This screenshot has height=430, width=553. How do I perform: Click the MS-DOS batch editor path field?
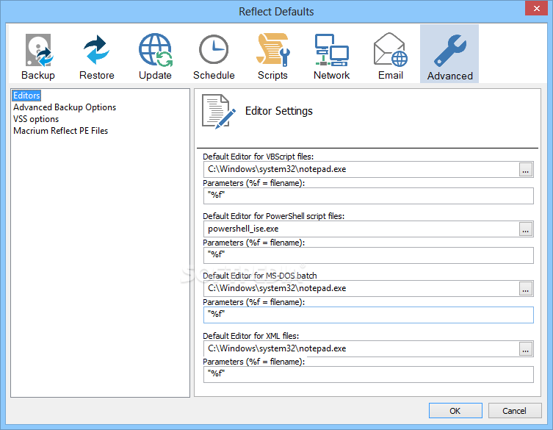(x=361, y=289)
